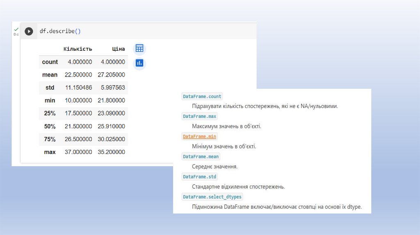The height and width of the screenshot is (235, 420).
Task: Open the DataFrame.std link
Action: click(x=200, y=177)
